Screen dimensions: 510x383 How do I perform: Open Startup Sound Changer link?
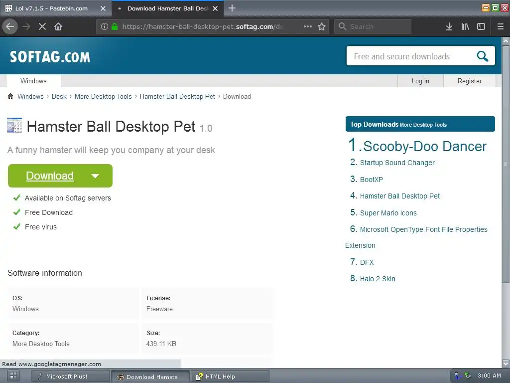click(x=397, y=163)
